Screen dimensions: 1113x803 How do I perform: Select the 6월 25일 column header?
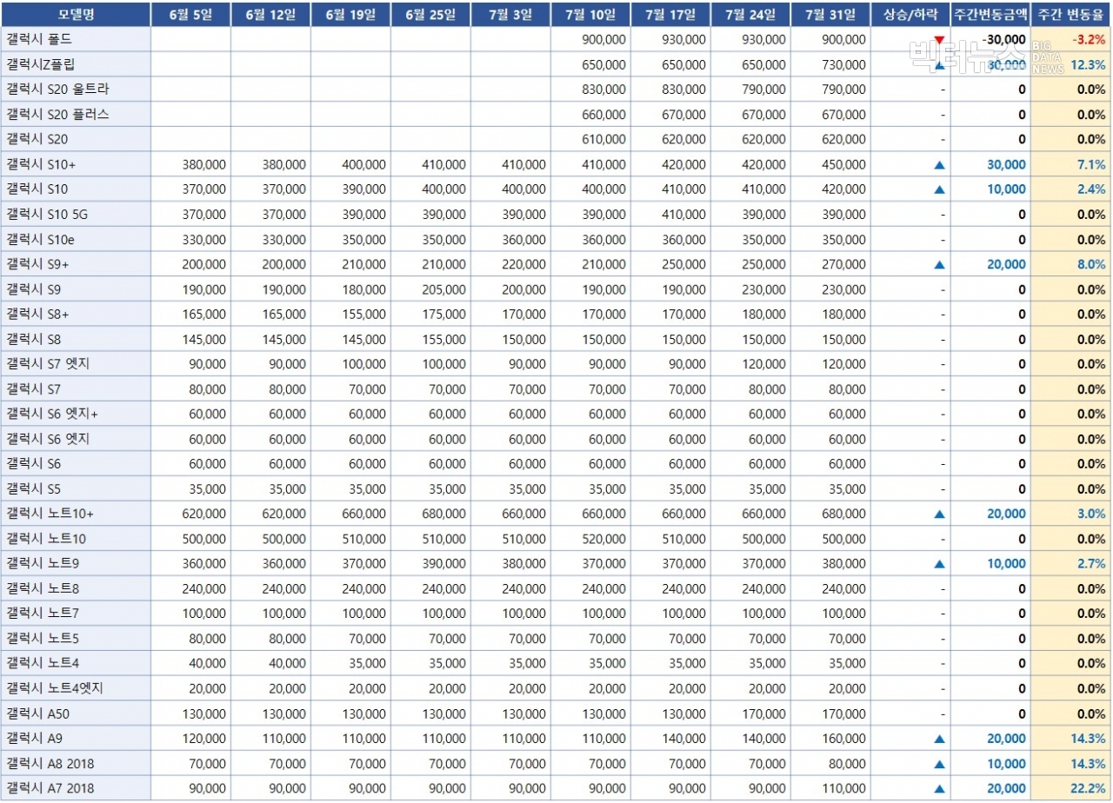coord(430,14)
